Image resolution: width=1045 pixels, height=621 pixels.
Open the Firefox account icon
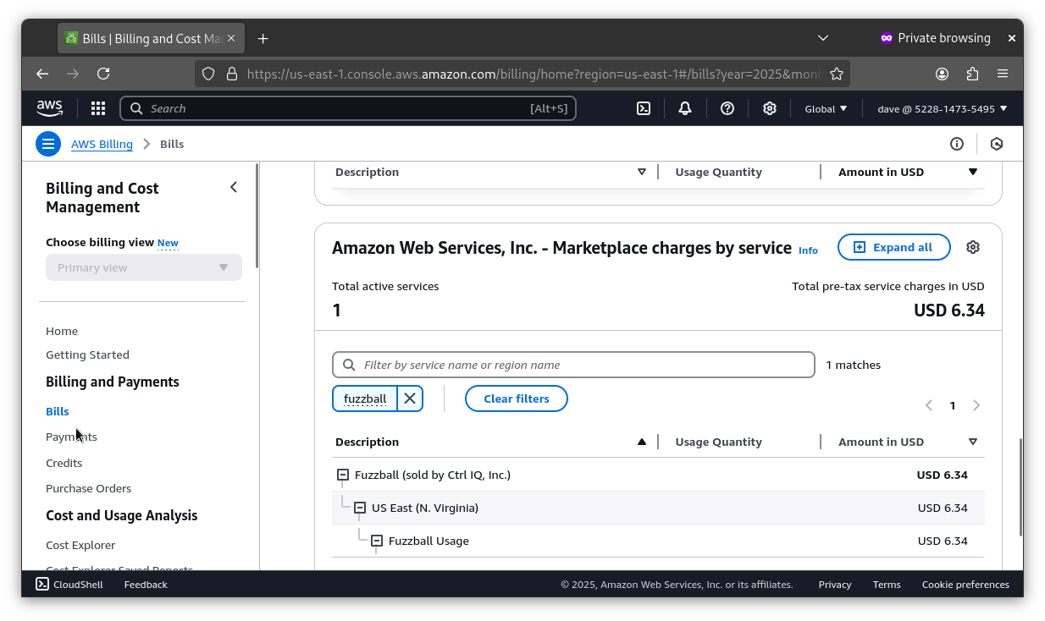pyautogui.click(x=942, y=74)
